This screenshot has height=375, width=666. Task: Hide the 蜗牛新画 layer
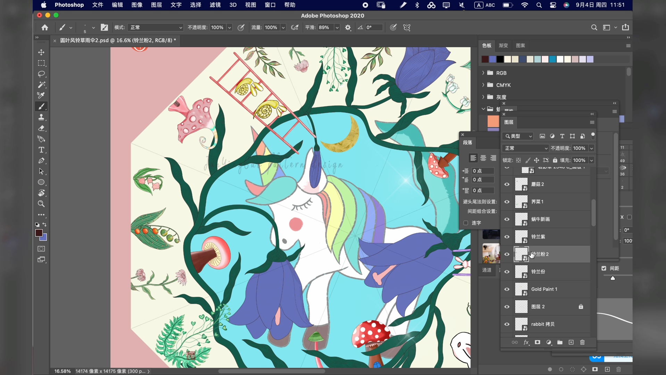click(x=507, y=219)
